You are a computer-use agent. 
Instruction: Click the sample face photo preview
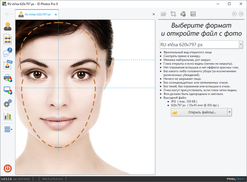pyautogui.click(x=85, y=97)
